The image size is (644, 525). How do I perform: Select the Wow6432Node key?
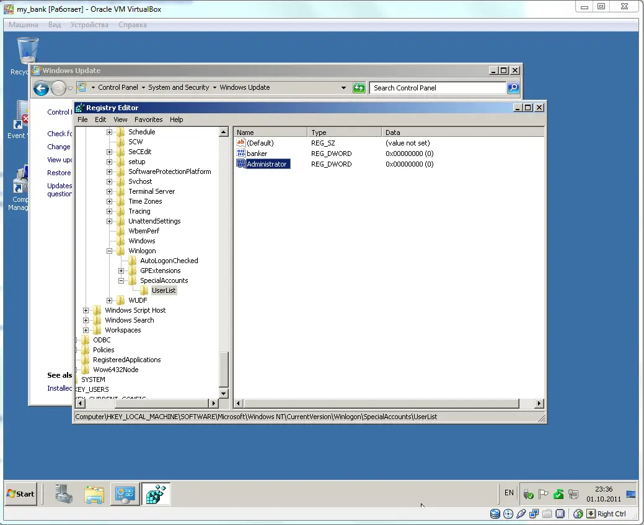coord(115,370)
